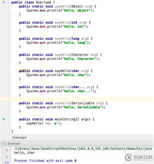154x164 pixels.
Task: Collapse the sayHello(int arg) method
Action: click(10, 22)
